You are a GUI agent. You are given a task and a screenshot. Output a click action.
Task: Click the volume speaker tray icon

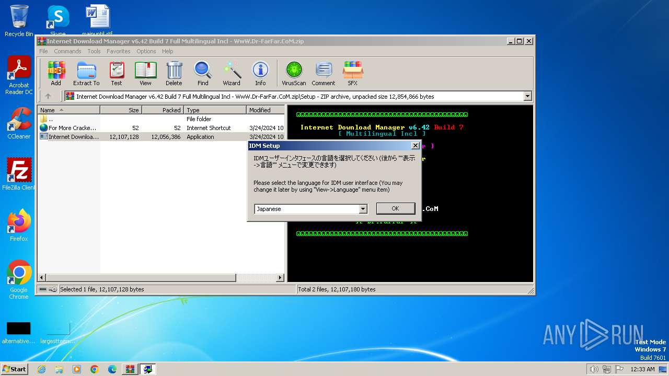[x=594, y=369]
